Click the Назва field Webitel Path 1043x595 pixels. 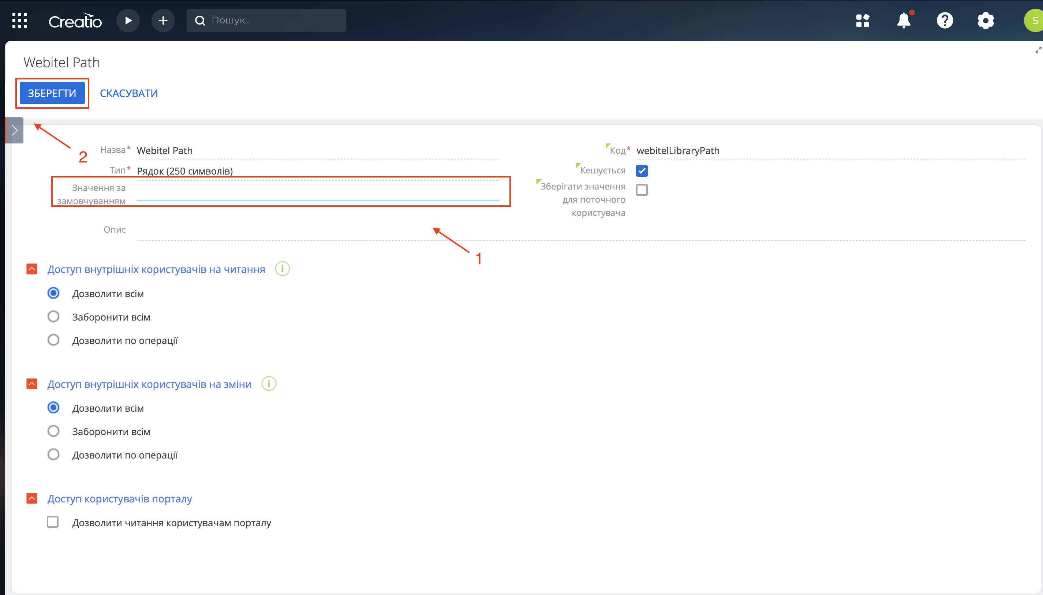[318, 150]
